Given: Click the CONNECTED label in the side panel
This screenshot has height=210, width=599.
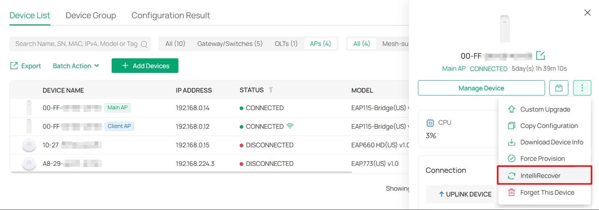Looking at the screenshot, I should pyautogui.click(x=488, y=69).
